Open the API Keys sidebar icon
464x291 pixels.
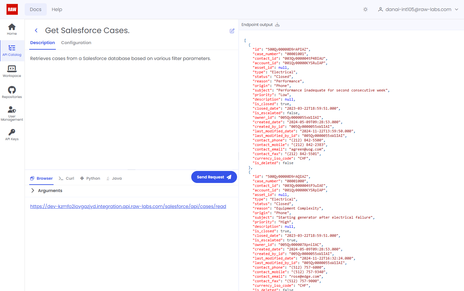click(12, 135)
